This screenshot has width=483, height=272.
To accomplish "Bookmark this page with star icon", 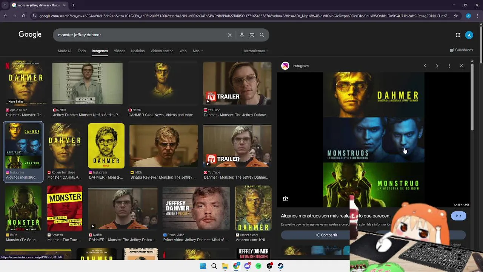I will tap(456, 16).
